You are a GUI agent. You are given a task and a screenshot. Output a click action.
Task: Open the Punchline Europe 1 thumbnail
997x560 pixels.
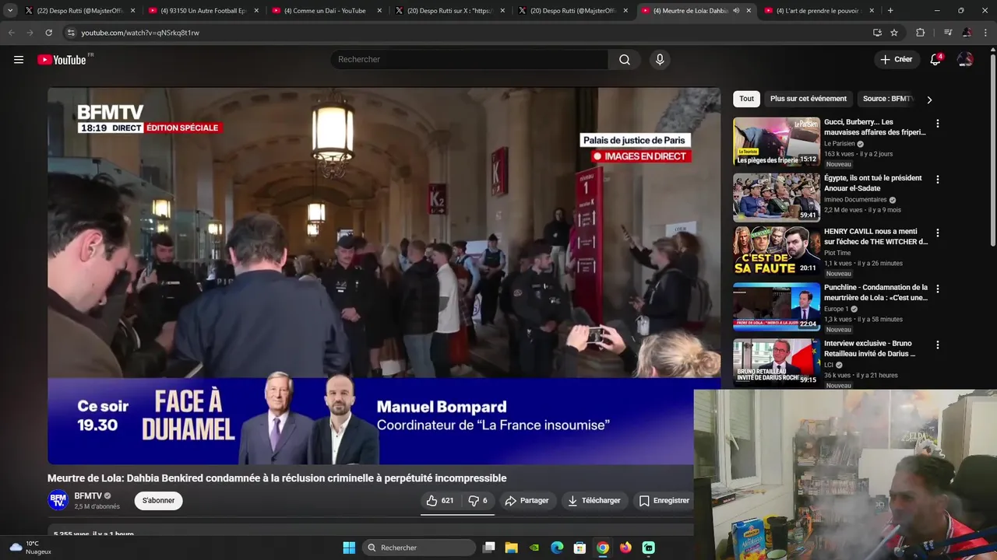(x=776, y=306)
